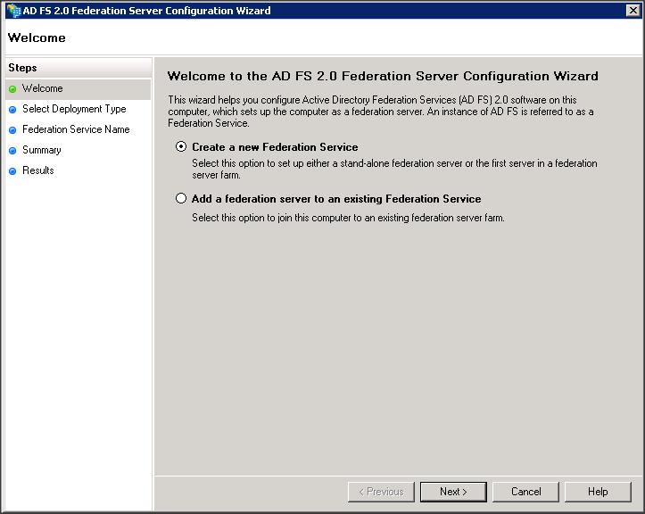Click the disabled Previous button

pos(381,492)
